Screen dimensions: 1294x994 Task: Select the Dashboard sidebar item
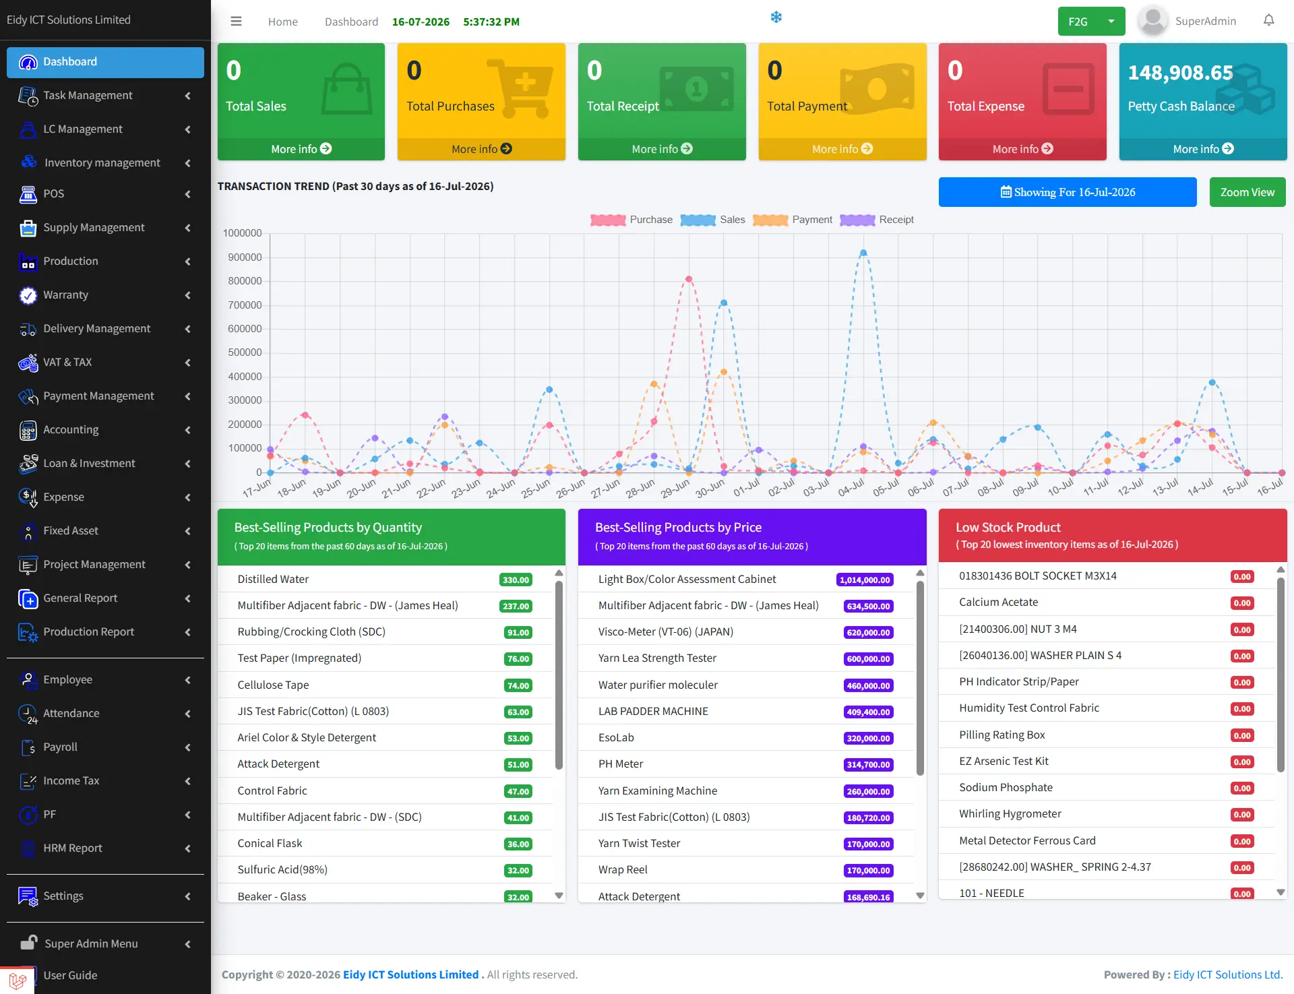click(105, 62)
